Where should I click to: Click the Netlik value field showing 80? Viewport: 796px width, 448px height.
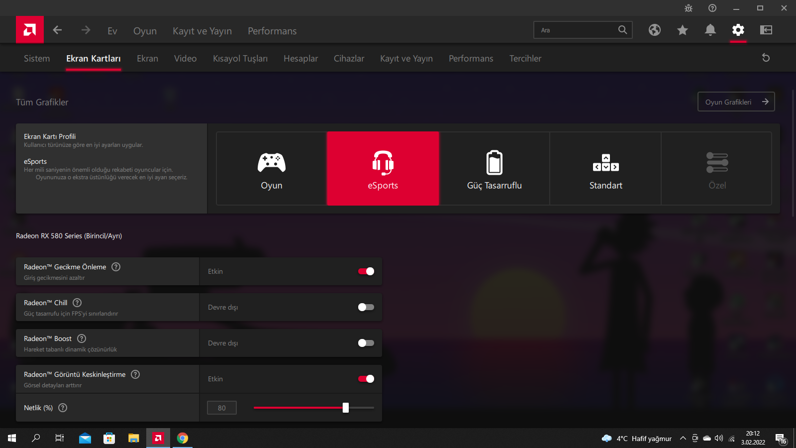click(222, 408)
